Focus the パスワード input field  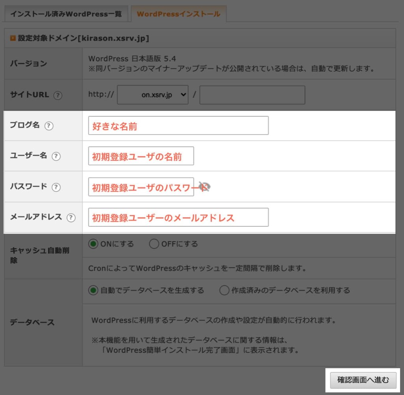141,187
